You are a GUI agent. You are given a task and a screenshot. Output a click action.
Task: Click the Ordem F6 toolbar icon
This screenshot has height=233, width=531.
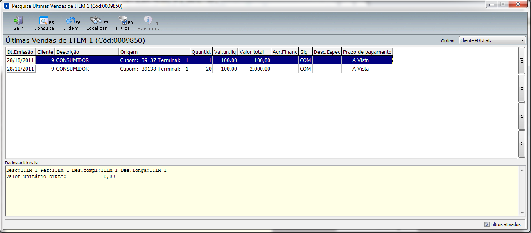pos(70,21)
